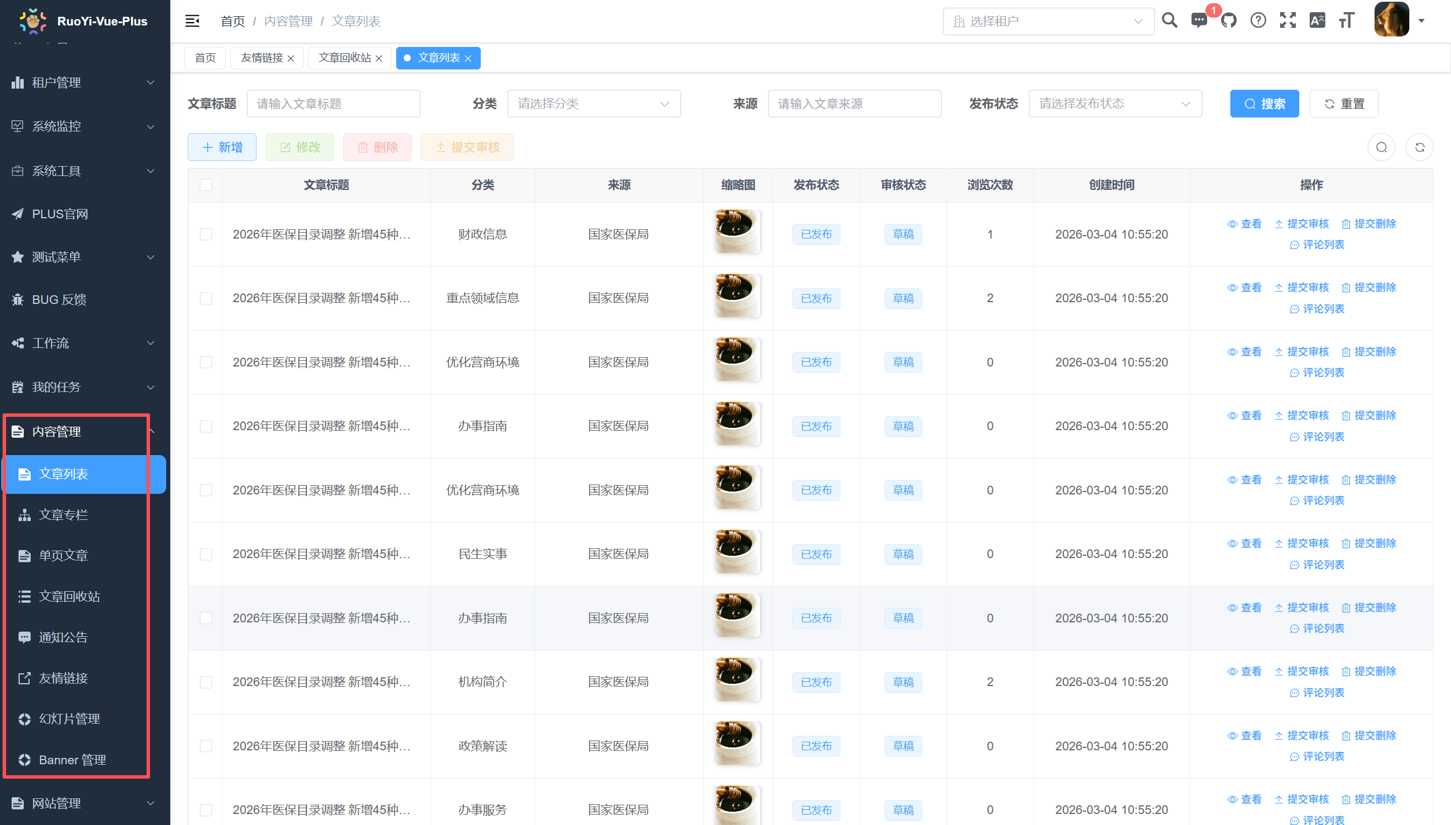Tick the checkbox for the 办事服务 row
1451x825 pixels.
click(206, 810)
